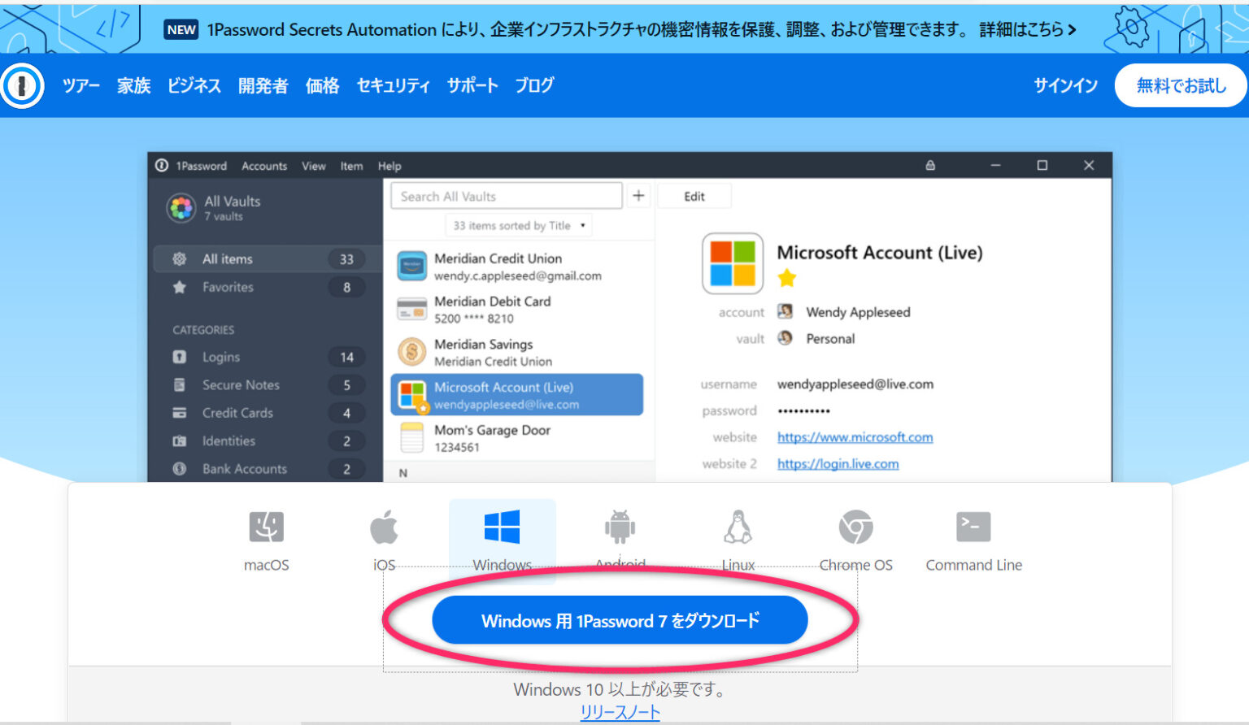This screenshot has height=725, width=1249.
Task: Select the Microsoft Account (Live) list item
Action: 517,395
